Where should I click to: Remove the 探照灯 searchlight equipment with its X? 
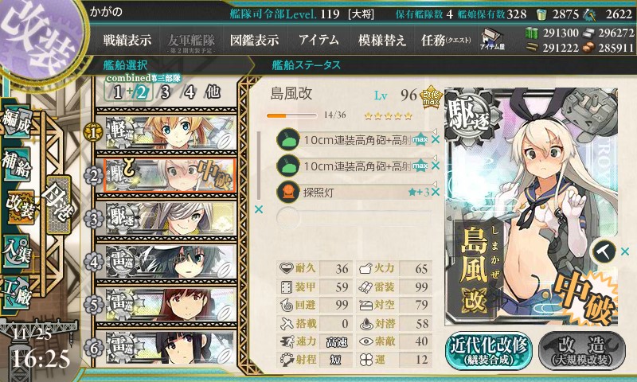tap(436, 192)
